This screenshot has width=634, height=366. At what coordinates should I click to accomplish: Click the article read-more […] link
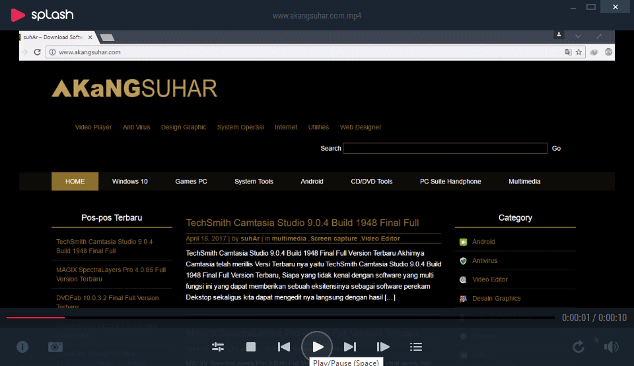(390, 297)
